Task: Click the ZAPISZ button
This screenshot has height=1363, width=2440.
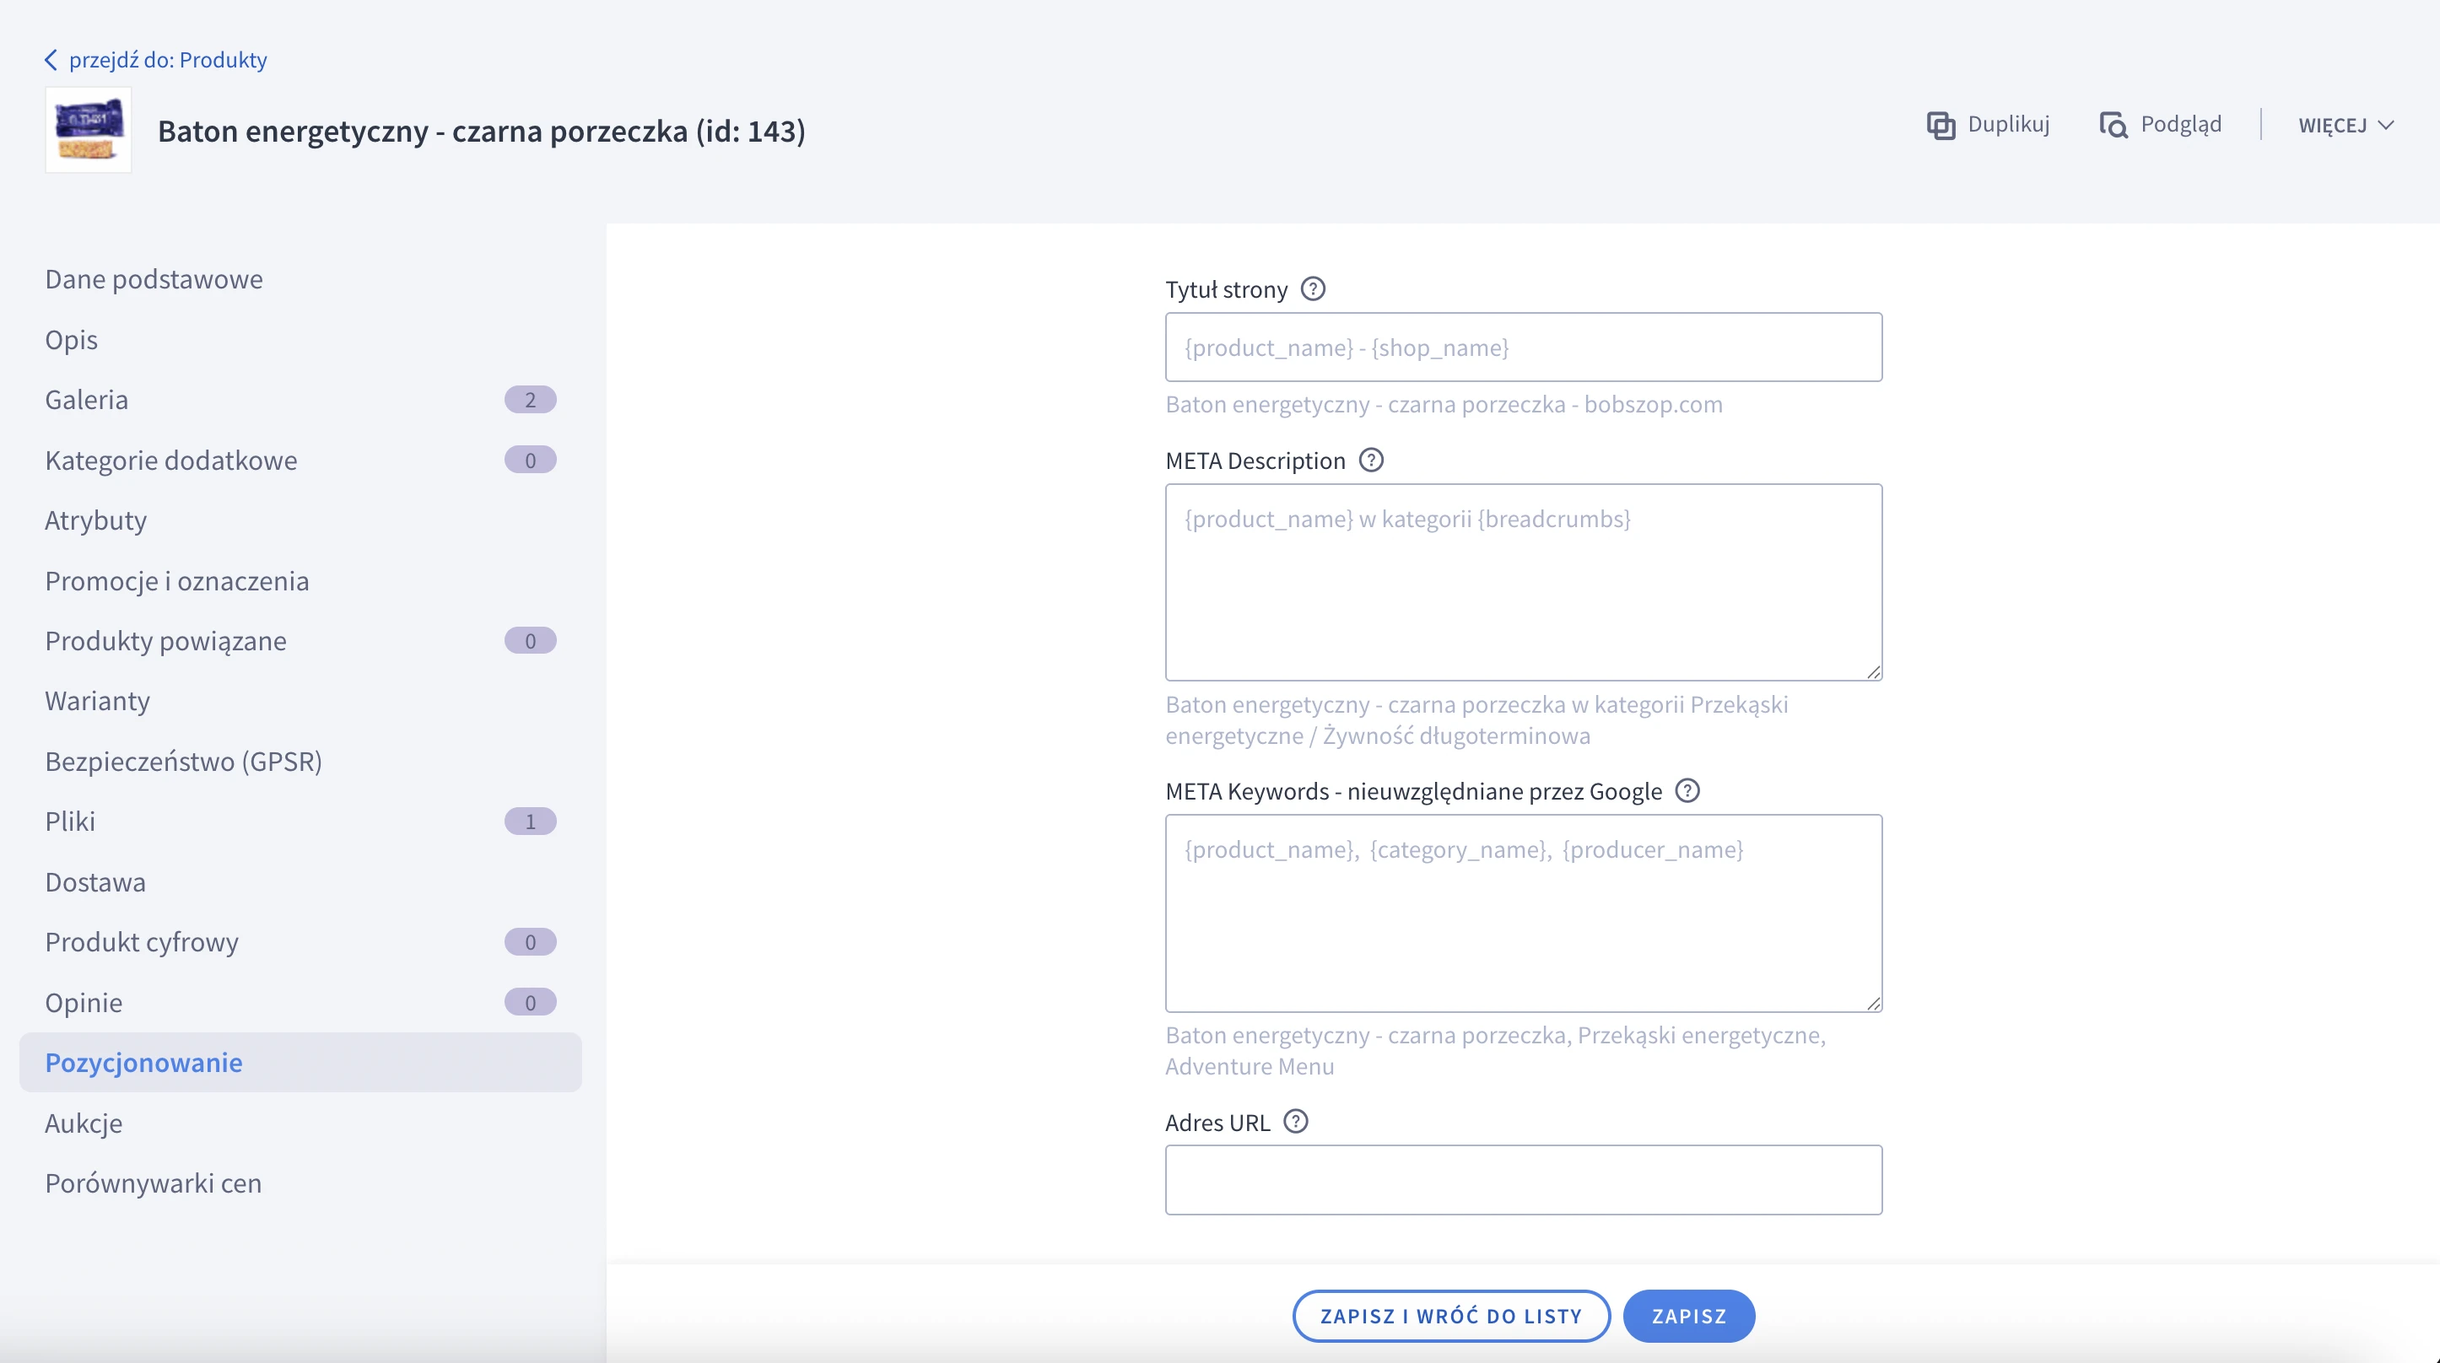Action: [1689, 1316]
